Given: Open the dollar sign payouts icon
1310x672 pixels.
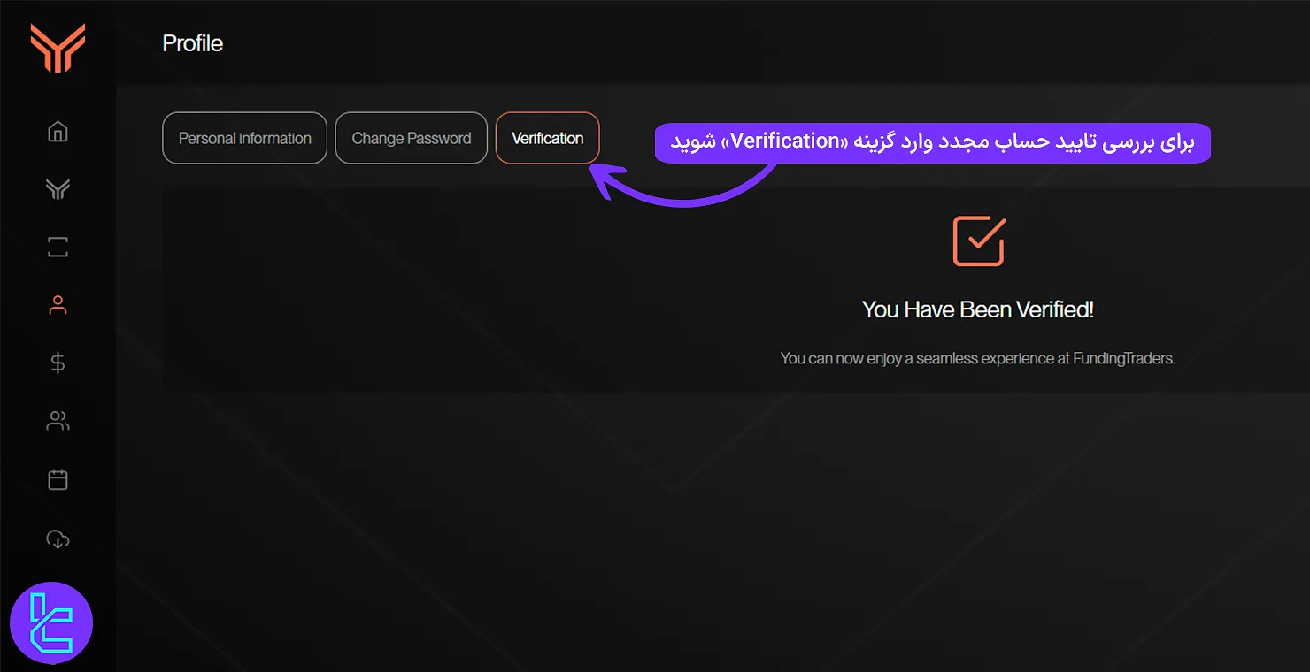Looking at the screenshot, I should [58, 363].
